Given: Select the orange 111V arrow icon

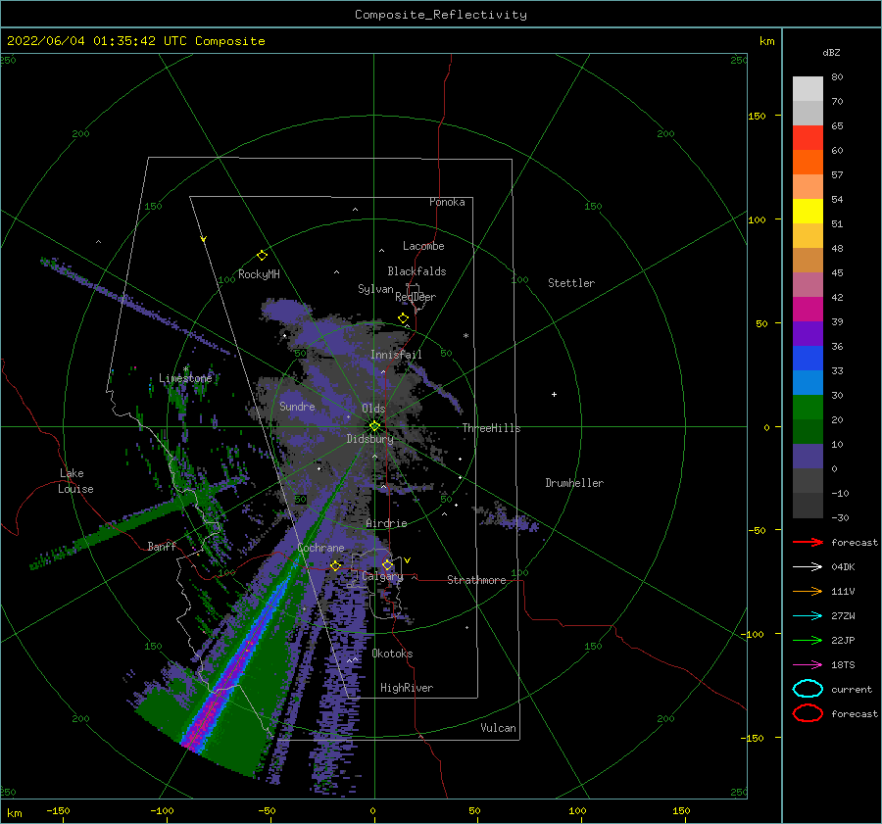Looking at the screenshot, I should click(808, 591).
